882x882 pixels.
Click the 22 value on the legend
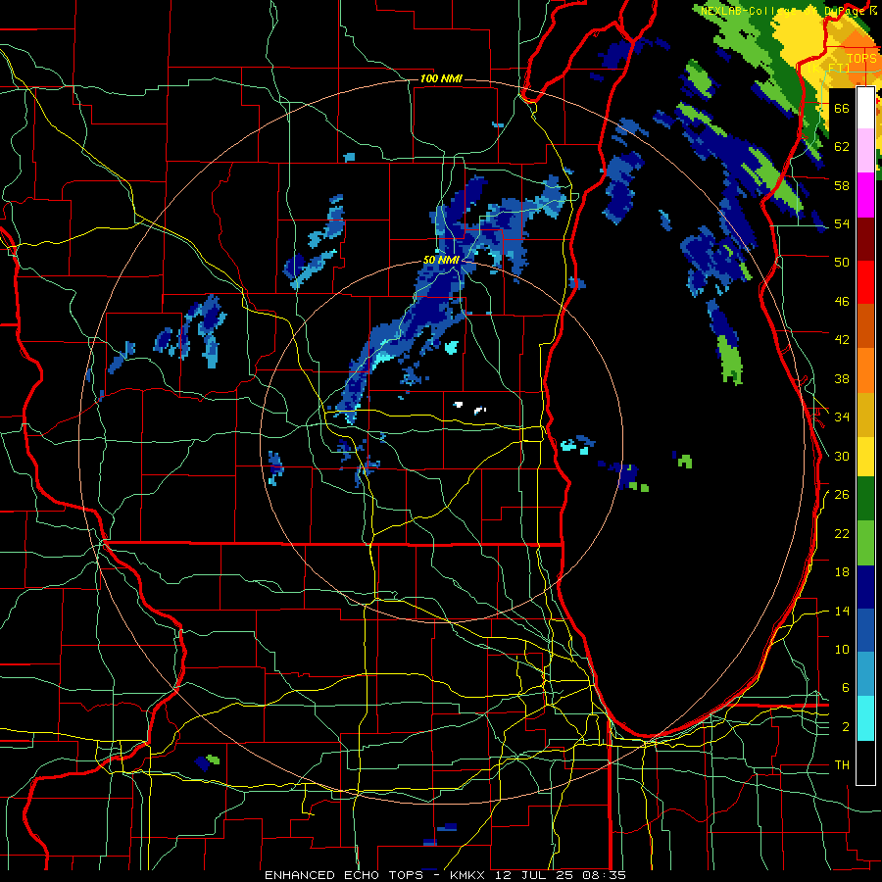pos(842,533)
